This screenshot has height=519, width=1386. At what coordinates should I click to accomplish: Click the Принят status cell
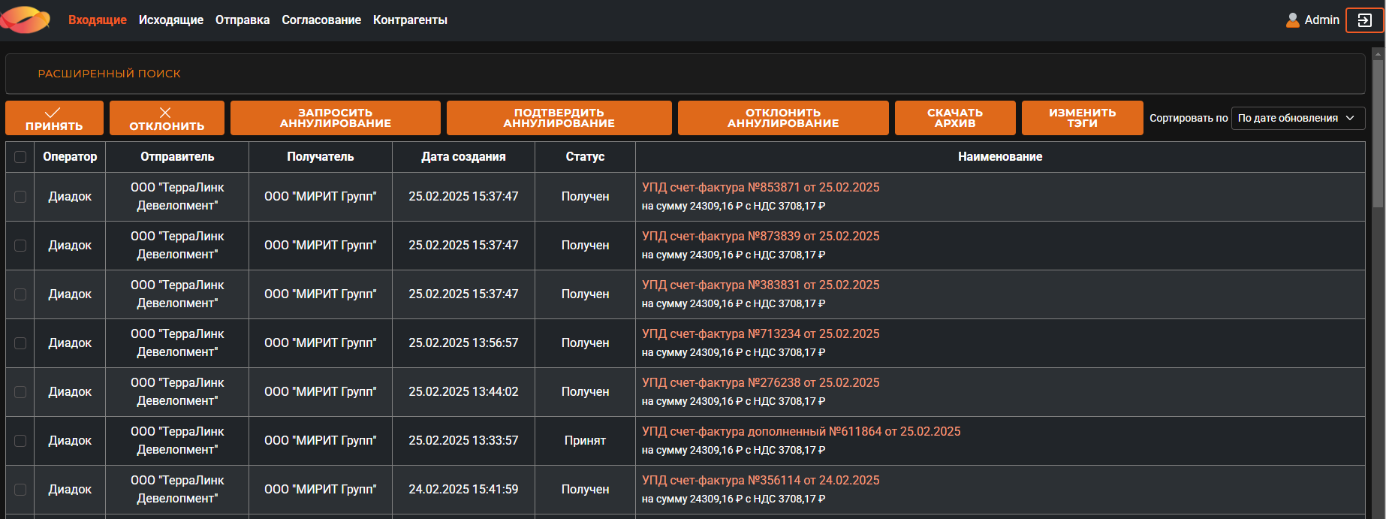pos(585,441)
